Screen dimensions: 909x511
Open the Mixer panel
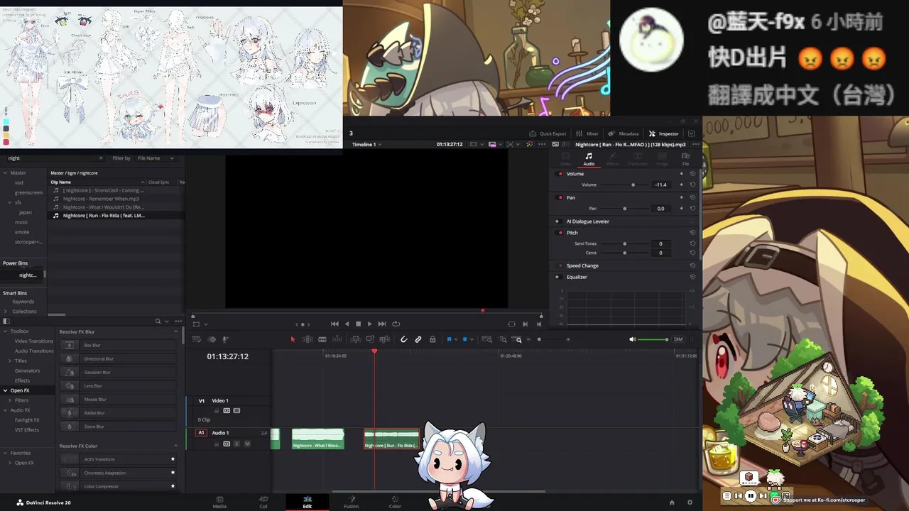[x=587, y=133]
